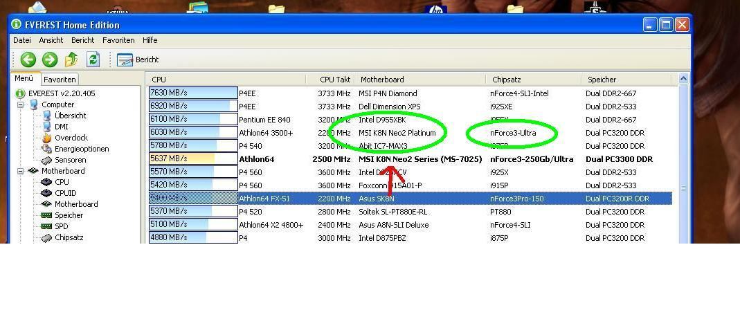Click the Dual PC3300 DDR memory cell
Image resolution: width=740 pixels, height=310 pixels.
click(619, 159)
